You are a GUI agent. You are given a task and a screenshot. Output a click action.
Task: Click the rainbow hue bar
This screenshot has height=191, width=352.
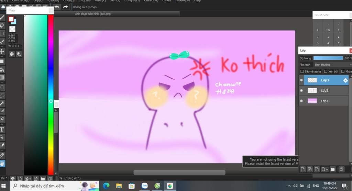click(51, 94)
